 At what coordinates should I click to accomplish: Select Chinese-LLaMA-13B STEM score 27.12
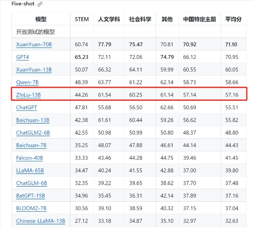point(81,221)
